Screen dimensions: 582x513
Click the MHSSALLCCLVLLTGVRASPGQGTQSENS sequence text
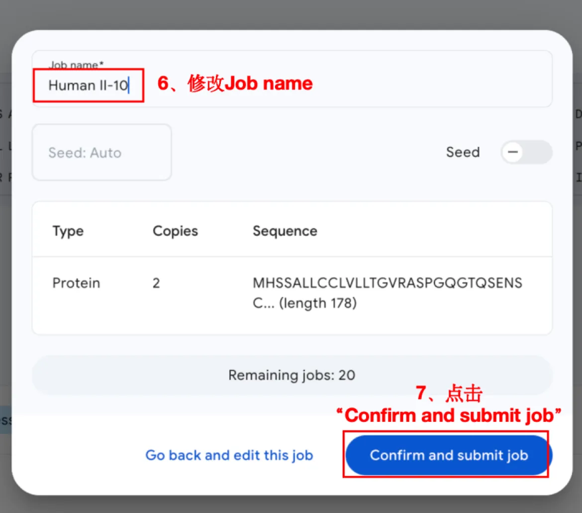[x=387, y=283]
